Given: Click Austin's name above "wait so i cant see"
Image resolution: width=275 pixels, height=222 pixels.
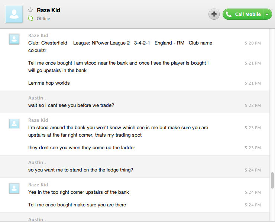Looking at the screenshot, I should [x=37, y=98].
